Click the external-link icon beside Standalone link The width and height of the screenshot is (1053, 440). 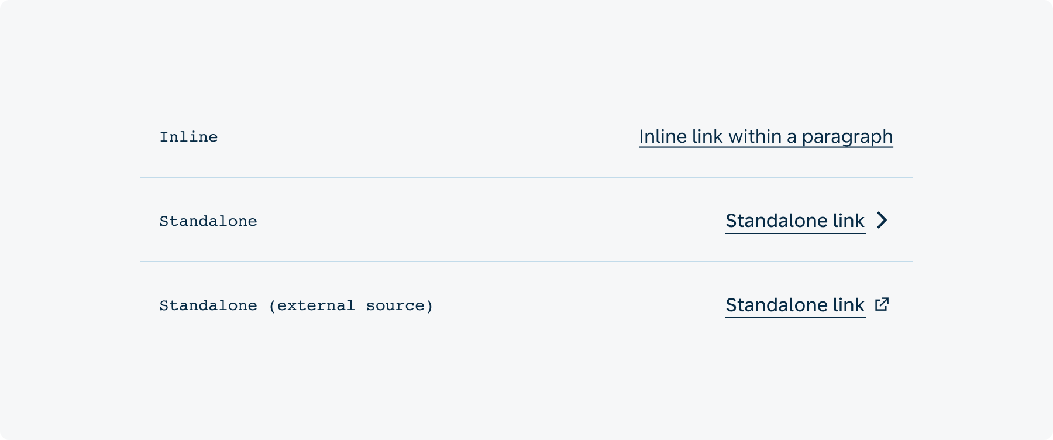(882, 304)
